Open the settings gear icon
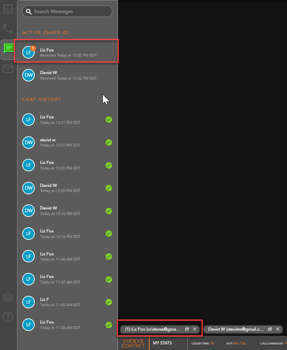287x350 pixels. click(x=8, y=297)
